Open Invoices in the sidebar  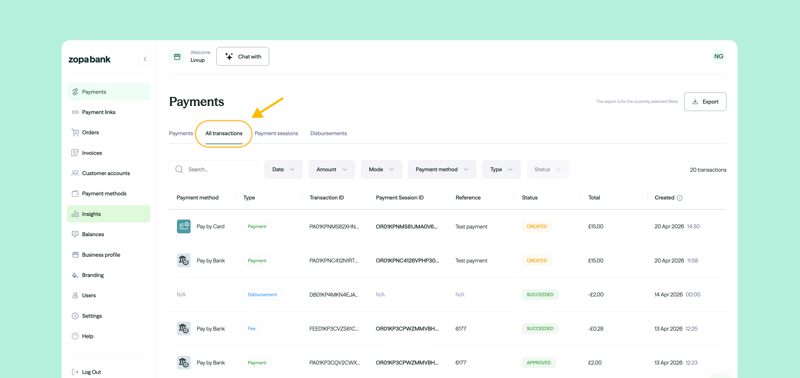pos(109,153)
